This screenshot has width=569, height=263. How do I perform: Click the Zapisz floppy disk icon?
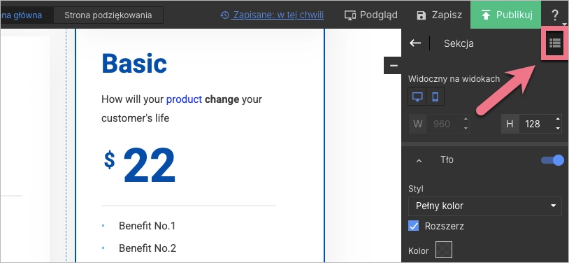(422, 15)
